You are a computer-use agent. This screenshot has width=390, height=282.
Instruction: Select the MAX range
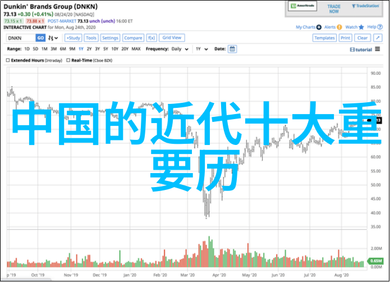coord(136,49)
